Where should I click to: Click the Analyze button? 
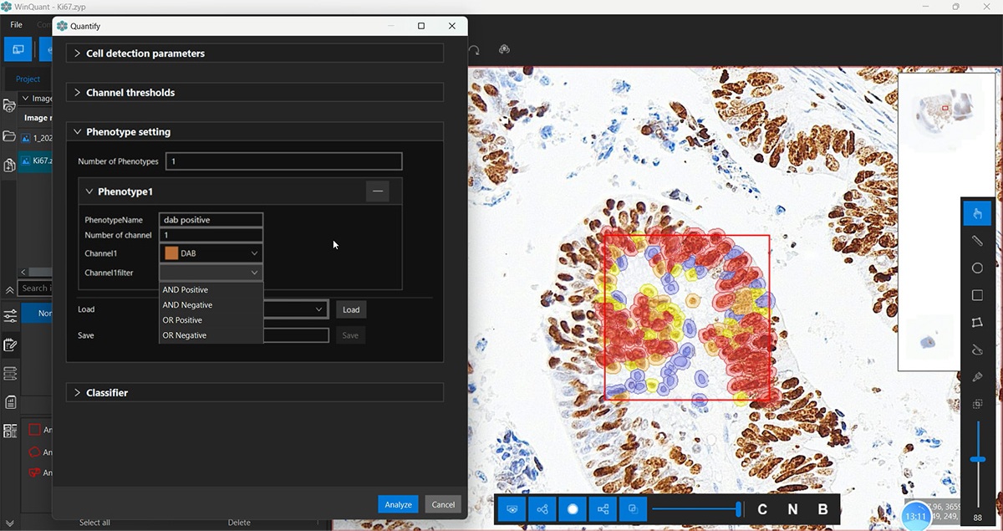pos(398,504)
